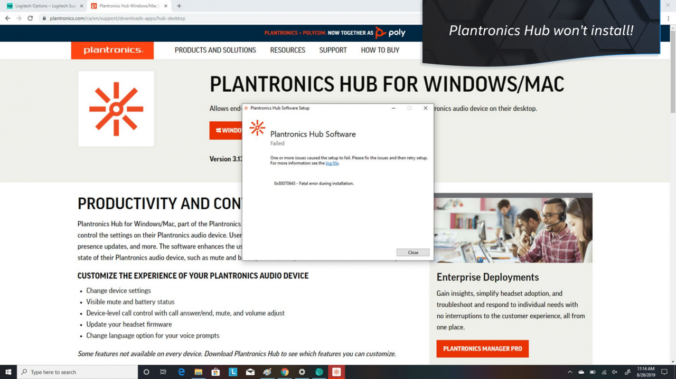
Task: Click 'Update your headset firmware' bullet
Action: pyautogui.click(x=129, y=324)
